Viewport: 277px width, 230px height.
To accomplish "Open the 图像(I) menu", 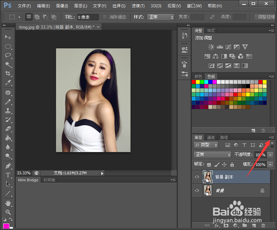I will [62, 6].
